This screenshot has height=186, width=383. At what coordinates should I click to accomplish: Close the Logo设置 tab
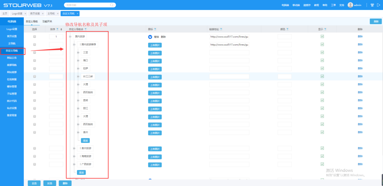25,14
